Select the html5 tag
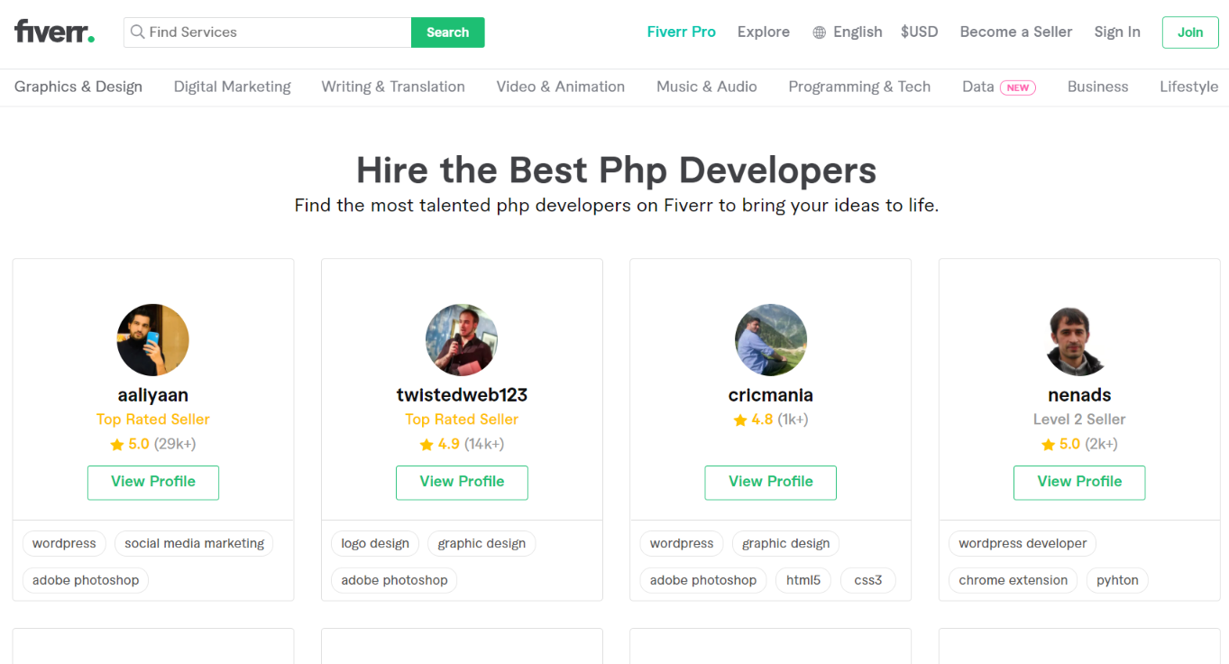The width and height of the screenshot is (1229, 664). click(803, 580)
